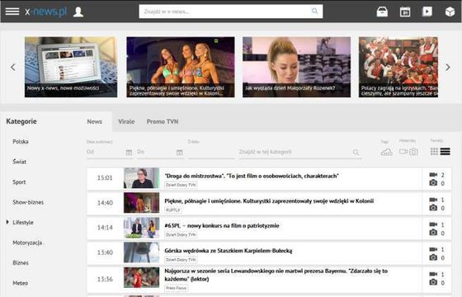Click the Press Focus source tag

click(177, 288)
